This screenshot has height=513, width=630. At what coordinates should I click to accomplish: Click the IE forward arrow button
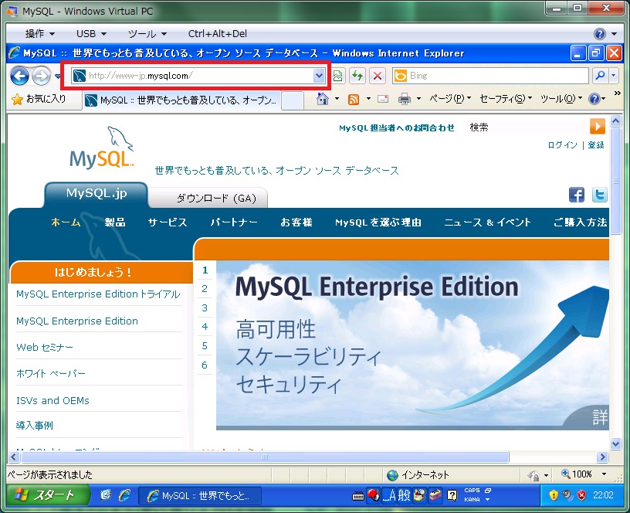coord(41,76)
